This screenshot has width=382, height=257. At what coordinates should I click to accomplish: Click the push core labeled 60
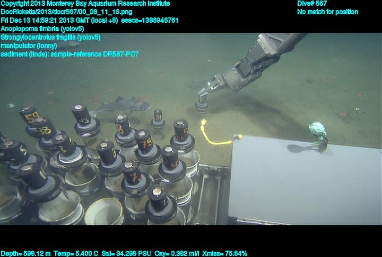[171, 158]
